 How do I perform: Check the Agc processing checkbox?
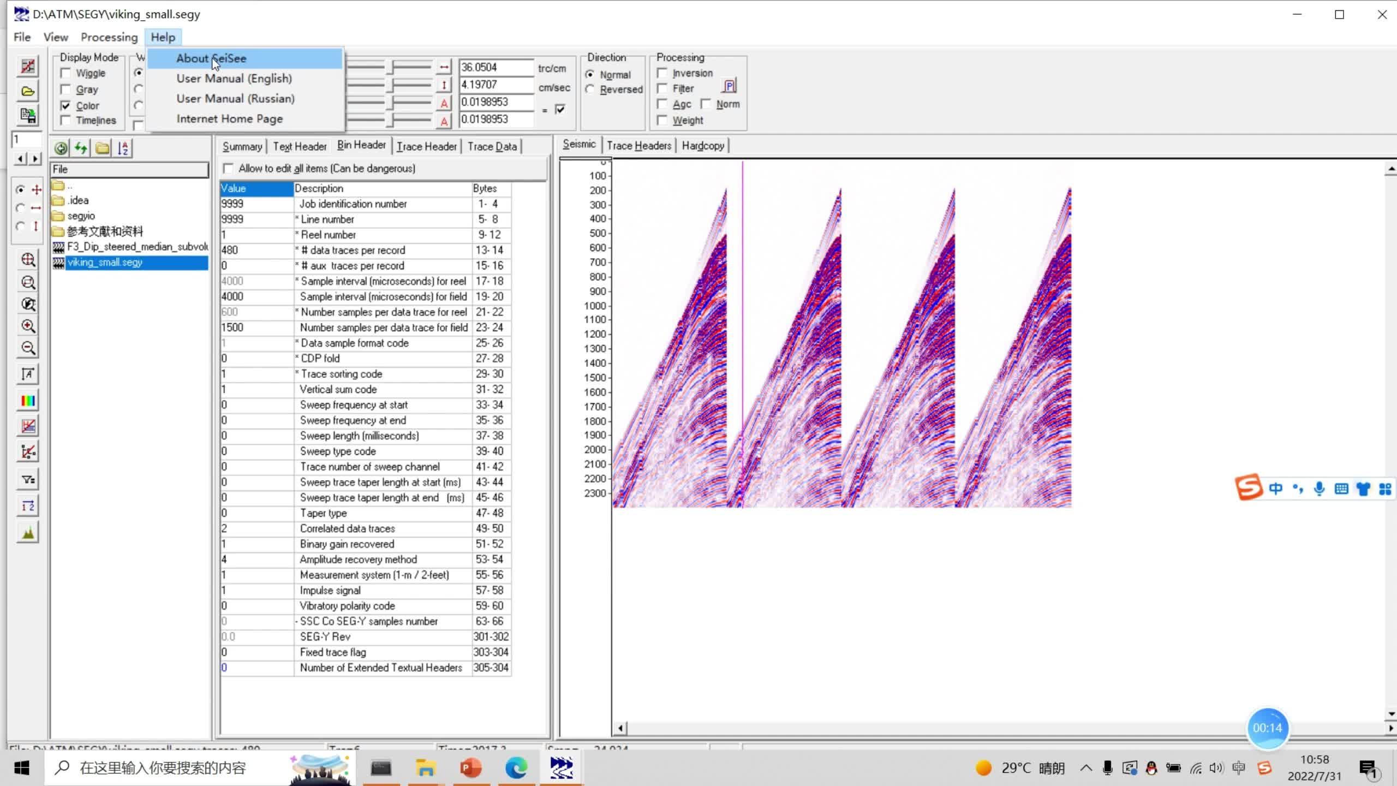point(662,104)
